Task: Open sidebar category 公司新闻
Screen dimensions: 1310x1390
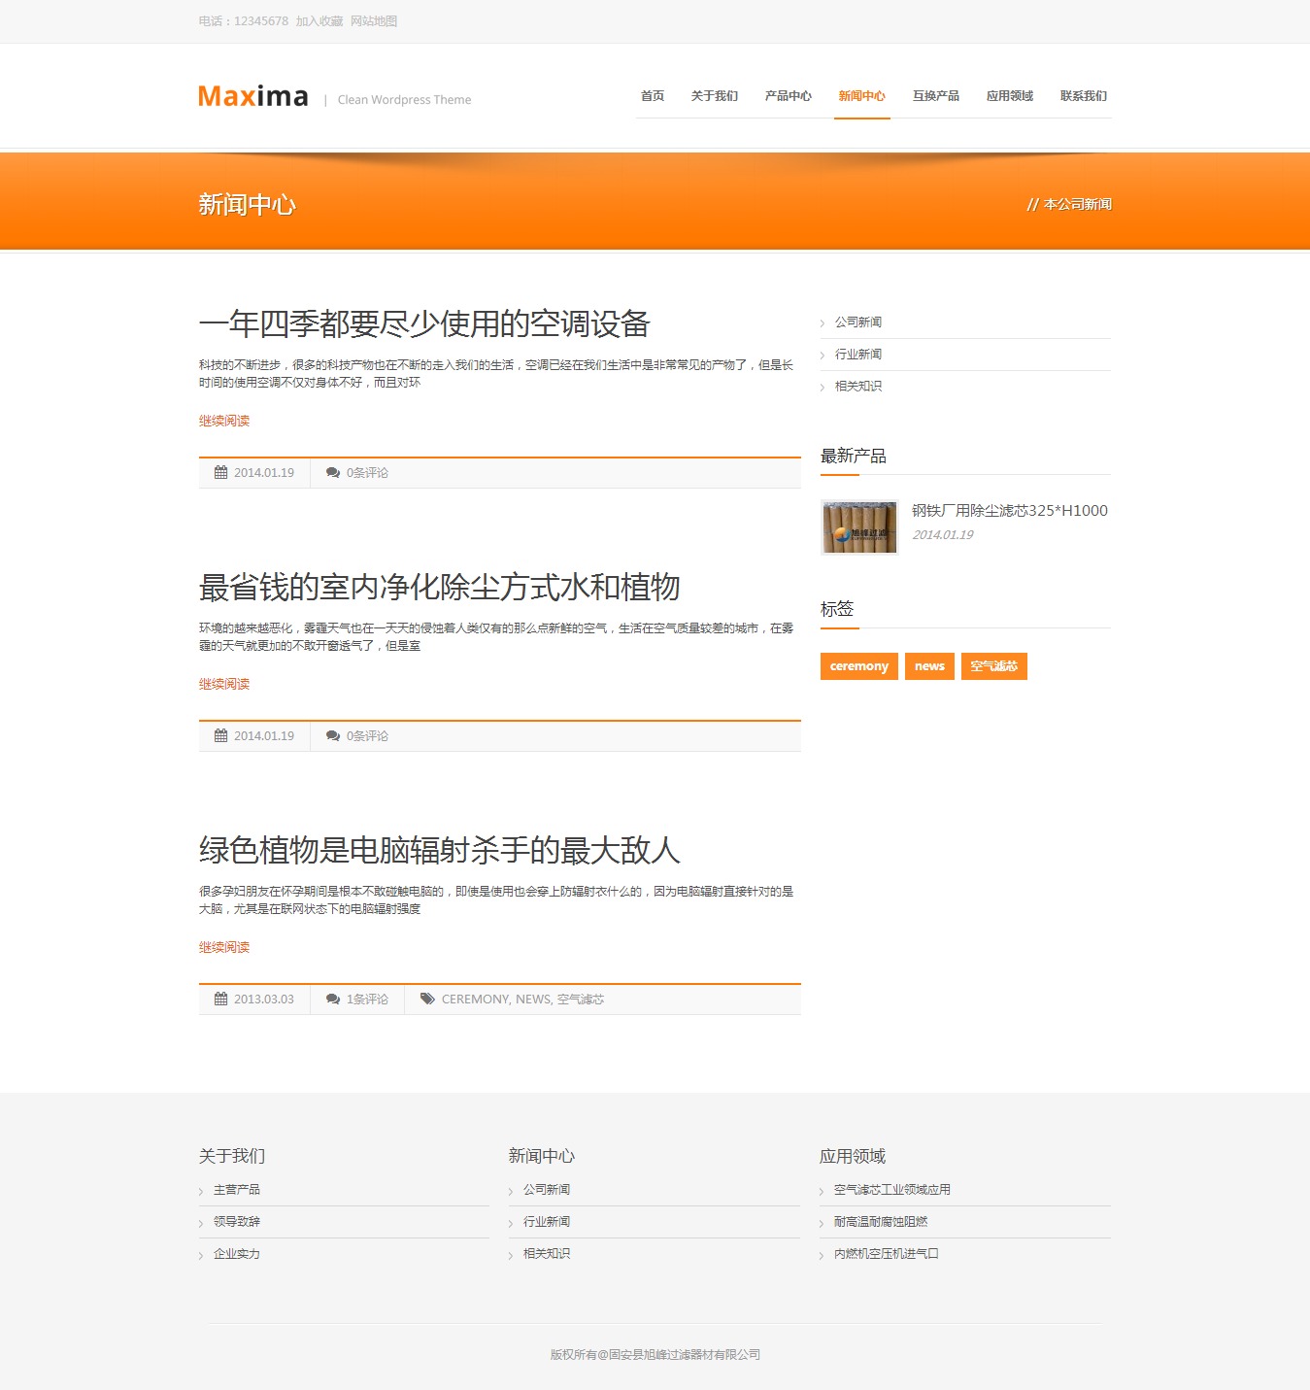Action: click(x=858, y=322)
